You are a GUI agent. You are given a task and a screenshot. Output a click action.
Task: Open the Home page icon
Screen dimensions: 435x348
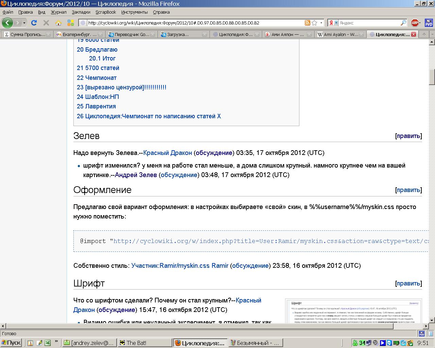click(58, 23)
